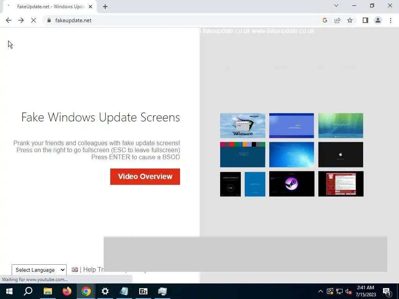Open File Explorer from the taskbar
Viewport: 399px width, 299px height.
48,291
